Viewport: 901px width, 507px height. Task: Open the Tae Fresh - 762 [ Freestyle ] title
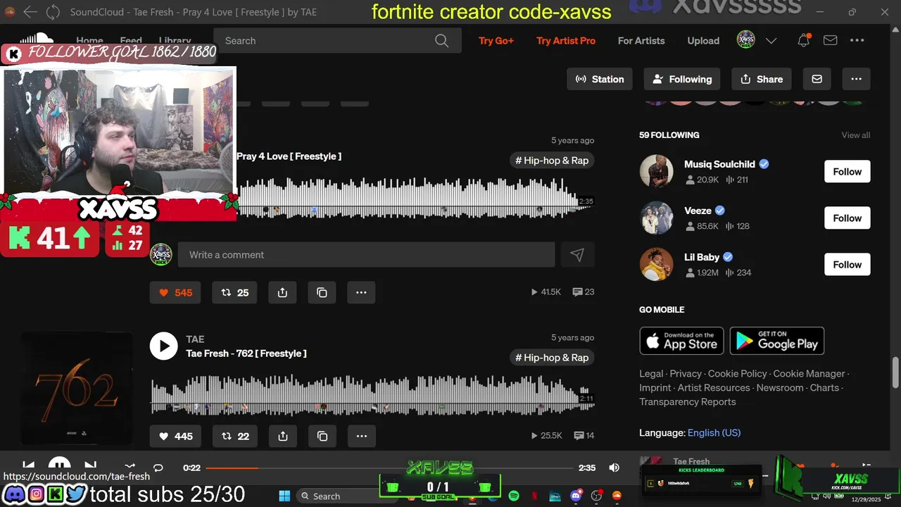click(x=246, y=353)
